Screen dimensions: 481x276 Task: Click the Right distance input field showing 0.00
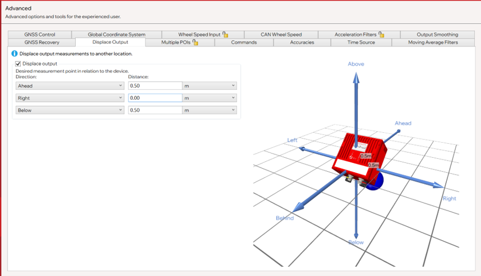155,98
